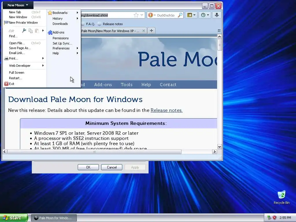
Task: Select New Tab menu item
Action: coord(24,12)
